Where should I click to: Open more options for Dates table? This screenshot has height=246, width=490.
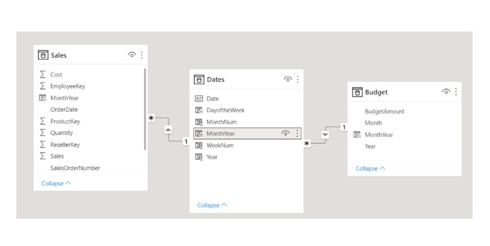coord(298,79)
